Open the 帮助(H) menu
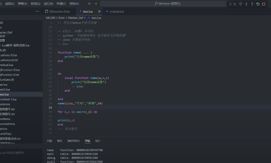Screen dimensions: 271x163 point(74,3)
